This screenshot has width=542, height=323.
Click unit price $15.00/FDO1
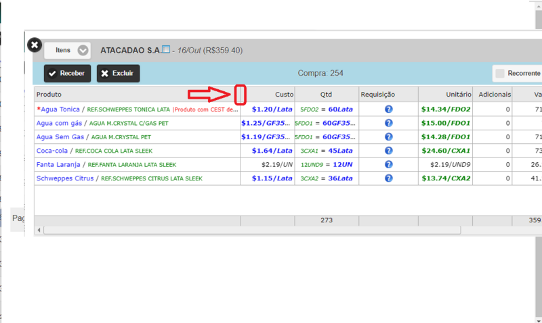tap(446, 123)
